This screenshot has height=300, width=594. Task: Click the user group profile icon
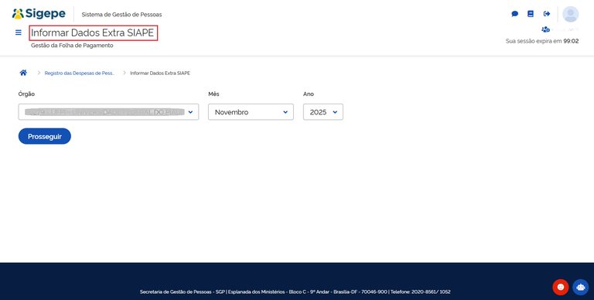point(545,29)
